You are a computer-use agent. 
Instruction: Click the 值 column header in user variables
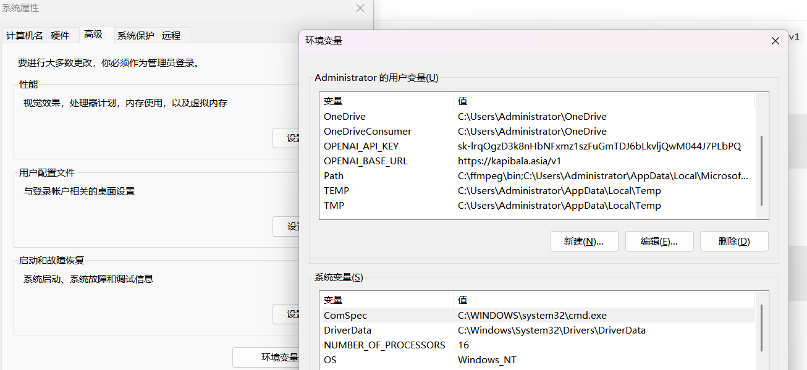[x=604, y=101]
